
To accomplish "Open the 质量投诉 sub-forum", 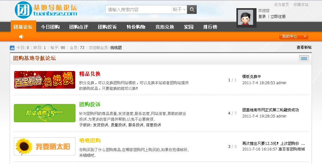I will 118,125.
